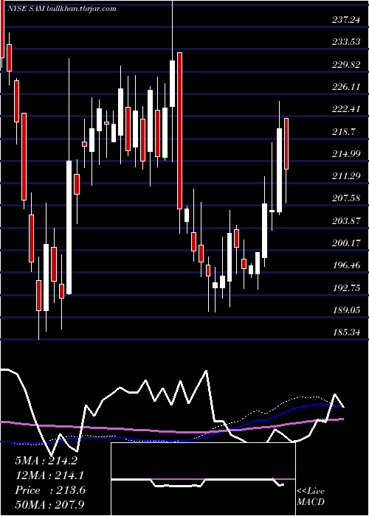Click the 237.24 price axis label

point(347,20)
